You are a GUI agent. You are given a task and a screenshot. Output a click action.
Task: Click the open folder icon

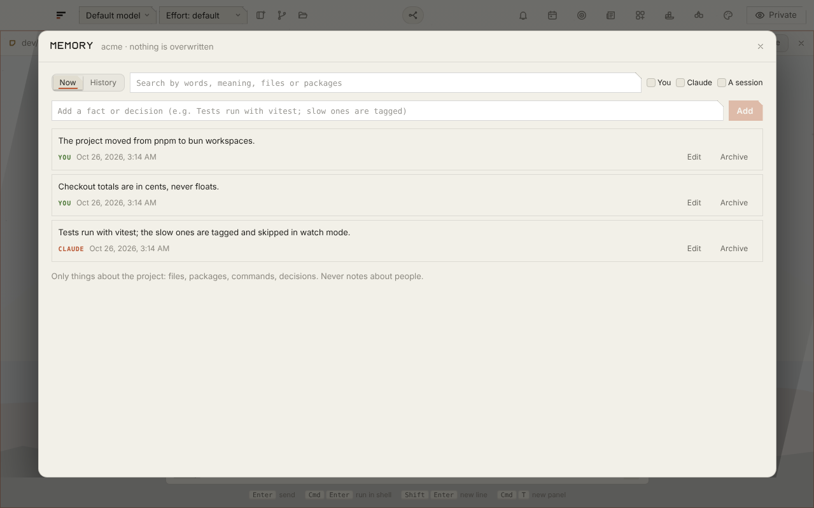point(303,15)
